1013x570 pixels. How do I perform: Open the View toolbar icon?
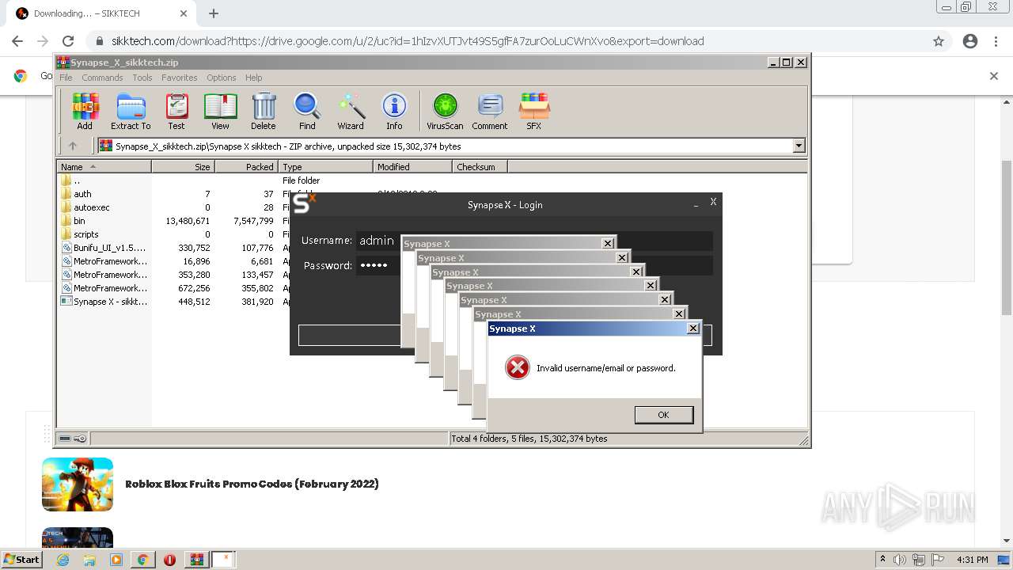pyautogui.click(x=220, y=112)
